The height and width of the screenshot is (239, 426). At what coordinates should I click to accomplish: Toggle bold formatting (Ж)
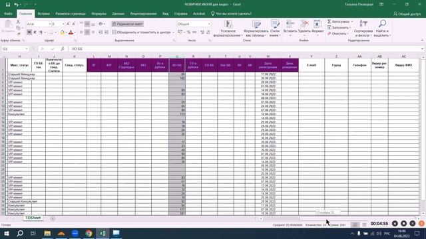click(x=29, y=33)
